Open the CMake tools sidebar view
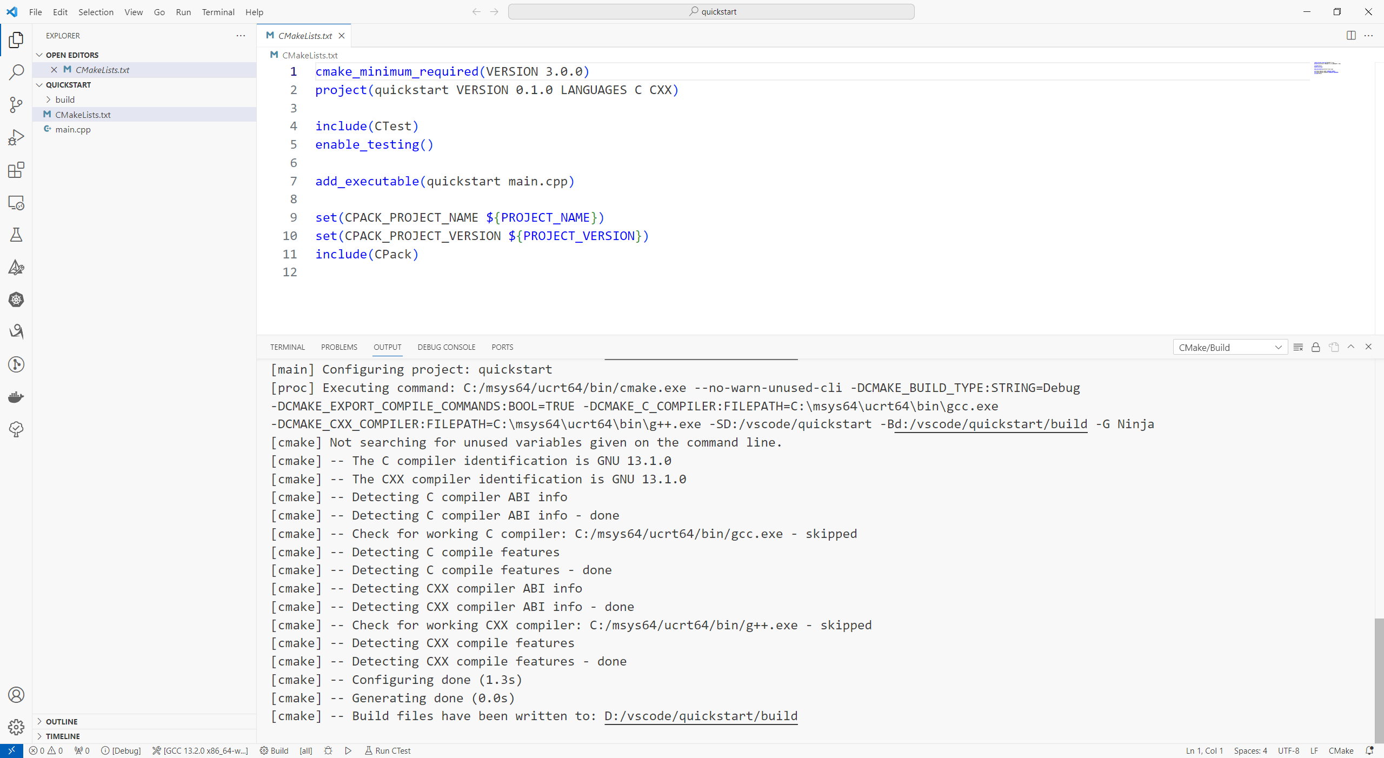This screenshot has height=758, width=1384. pos(16,267)
